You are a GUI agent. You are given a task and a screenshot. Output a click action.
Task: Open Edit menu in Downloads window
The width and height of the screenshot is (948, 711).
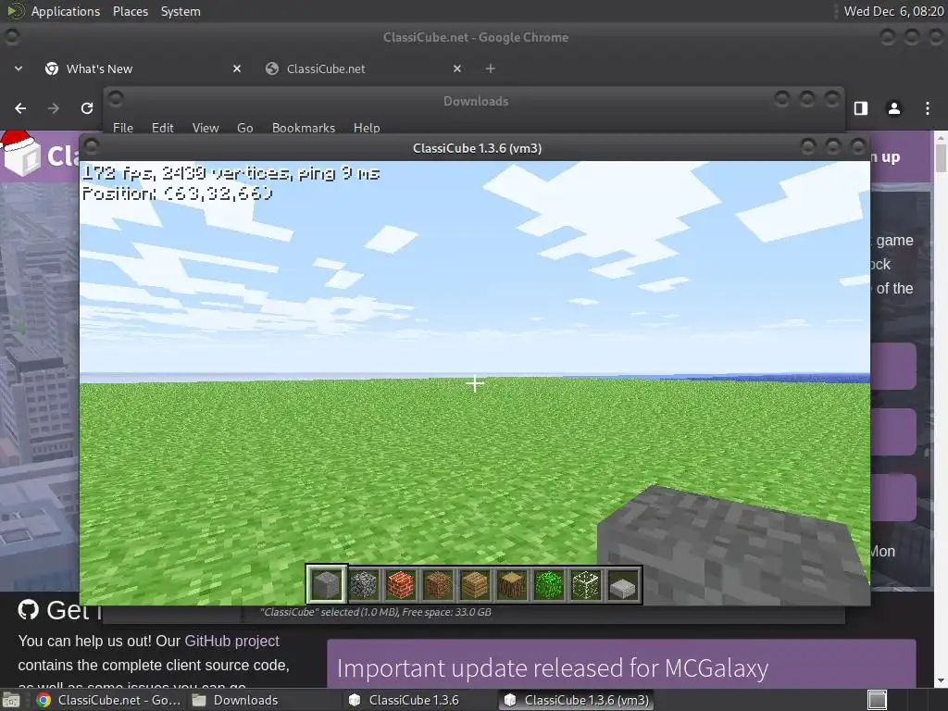[x=163, y=128]
